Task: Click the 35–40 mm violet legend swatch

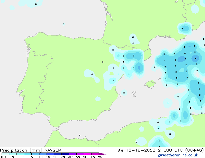Action: 80,154
